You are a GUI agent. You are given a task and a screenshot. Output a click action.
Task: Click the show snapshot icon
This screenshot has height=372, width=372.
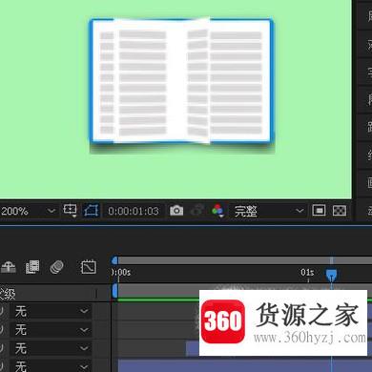pyautogui.click(x=196, y=211)
